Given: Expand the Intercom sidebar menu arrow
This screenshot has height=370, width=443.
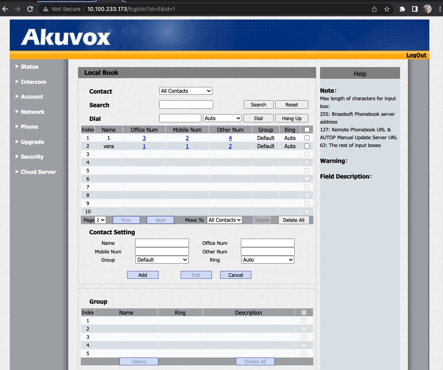Looking at the screenshot, I should [x=17, y=82].
